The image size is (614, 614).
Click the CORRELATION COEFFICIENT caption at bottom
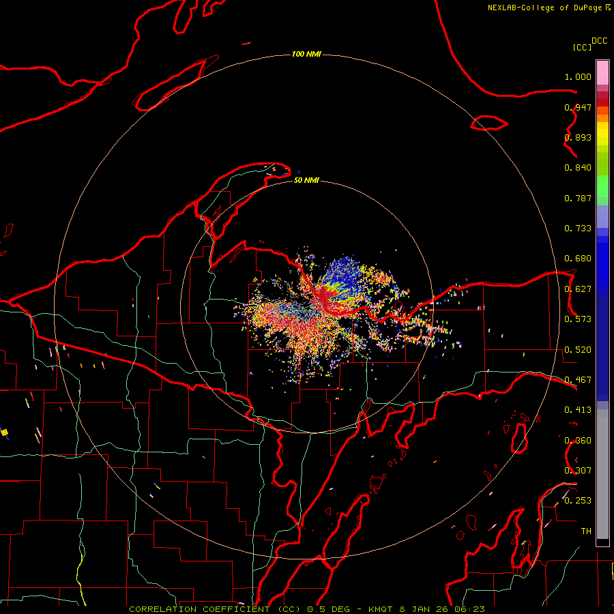click(307, 609)
